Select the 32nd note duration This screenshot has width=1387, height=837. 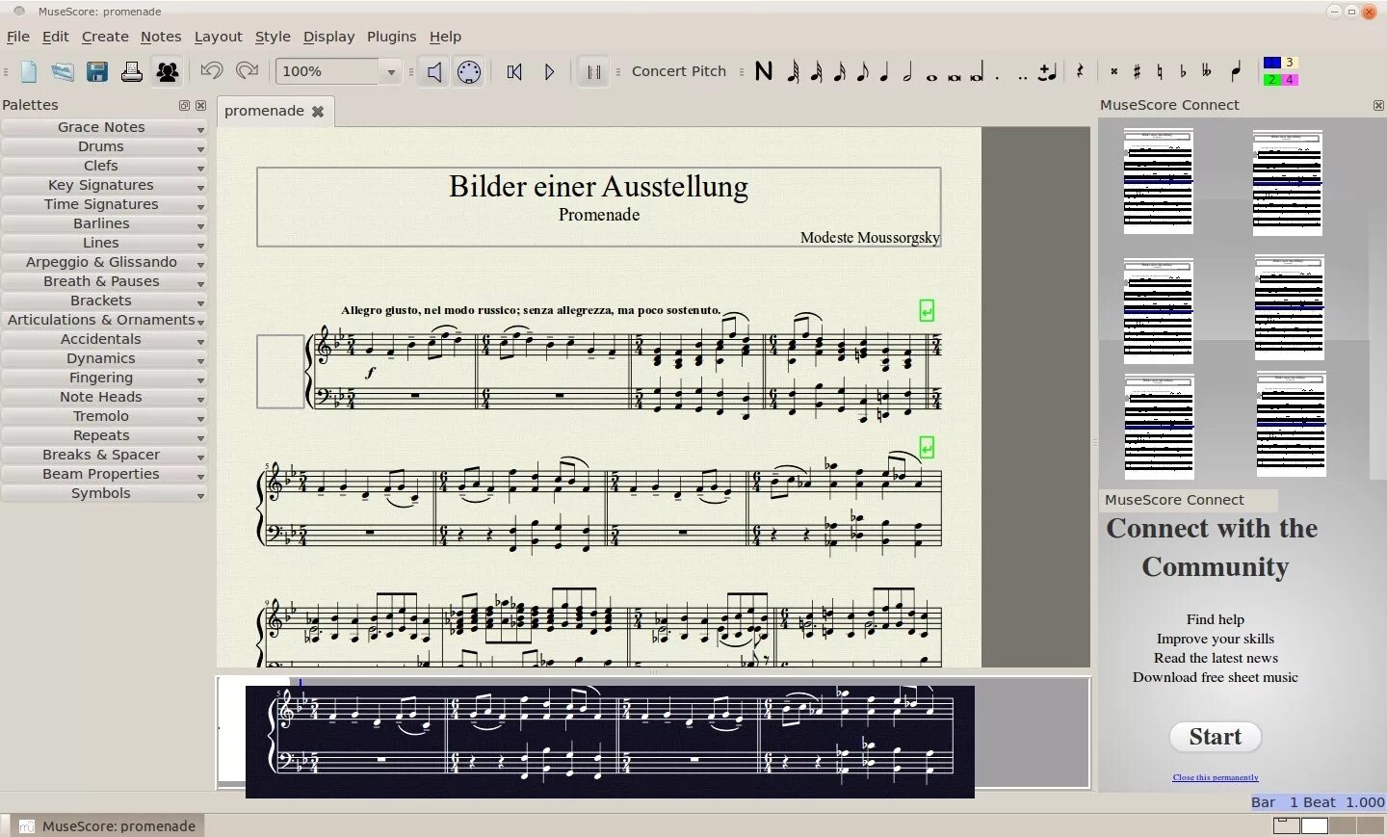point(816,71)
